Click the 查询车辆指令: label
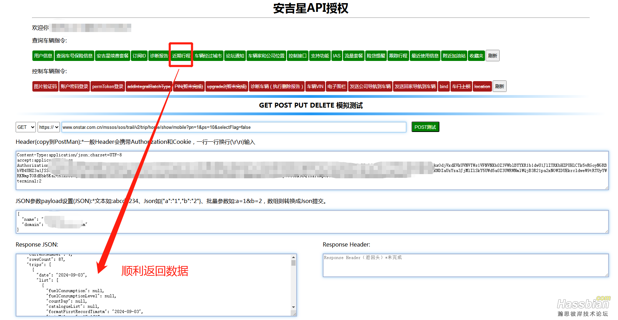 click(49, 40)
